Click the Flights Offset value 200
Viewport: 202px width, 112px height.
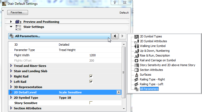pyautogui.click(x=92, y=61)
